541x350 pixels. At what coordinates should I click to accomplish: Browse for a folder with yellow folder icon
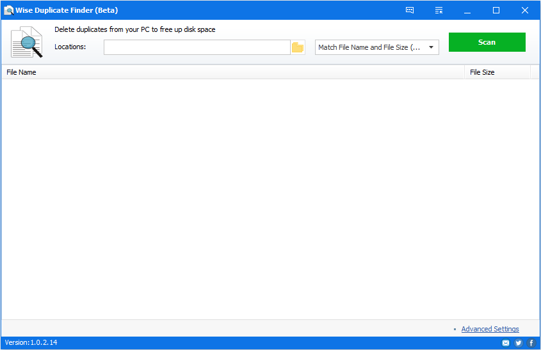point(298,47)
